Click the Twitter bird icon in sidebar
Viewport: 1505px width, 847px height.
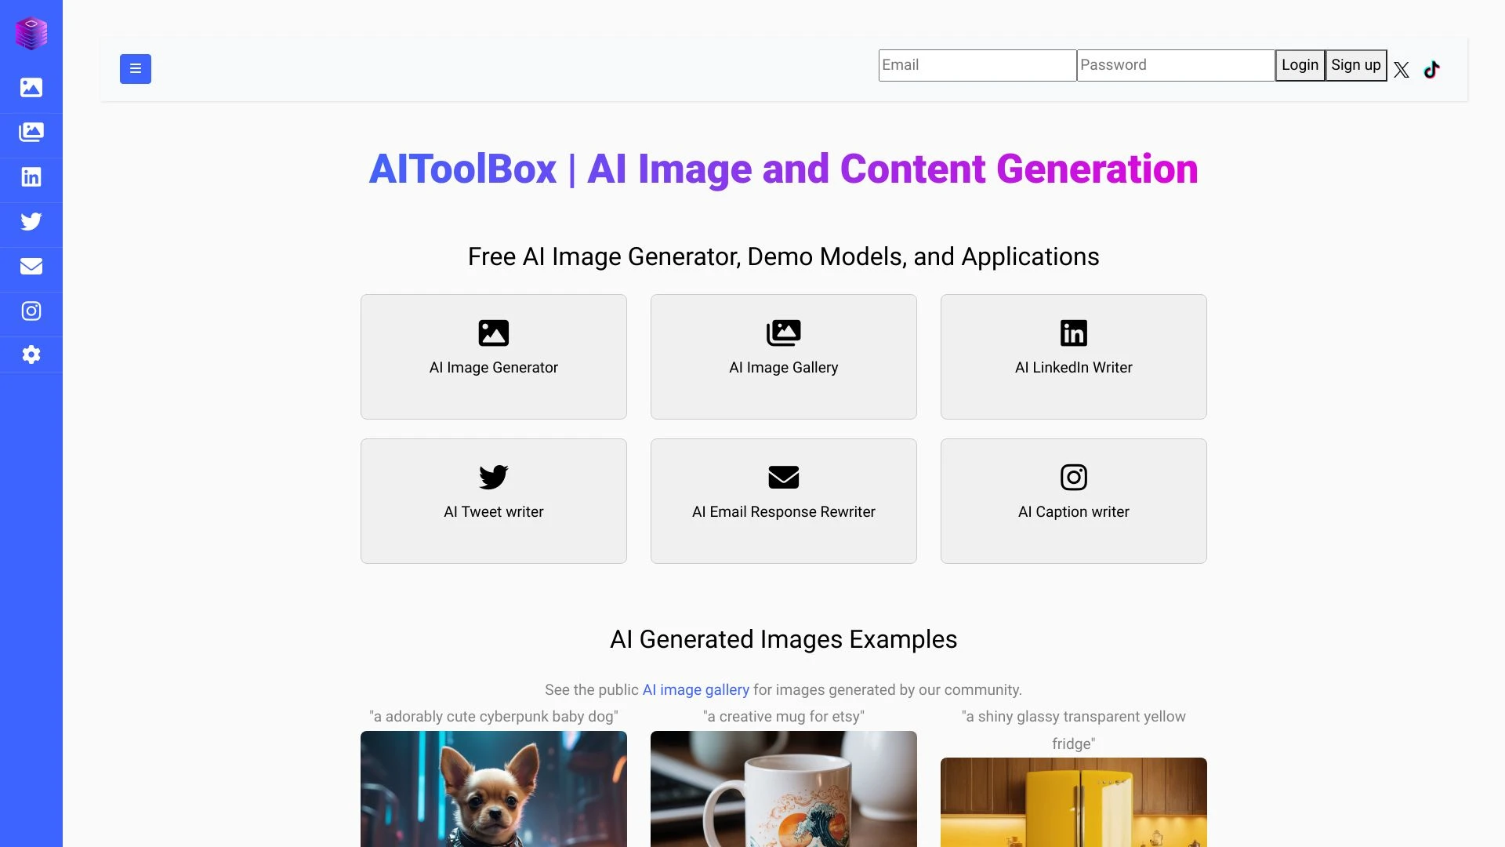tap(31, 221)
